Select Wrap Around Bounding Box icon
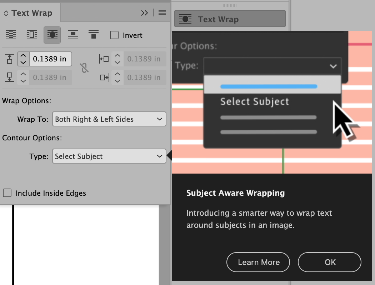The height and width of the screenshot is (285, 375). click(31, 35)
